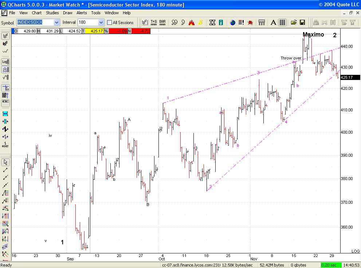Click the red flames hot list icon
This screenshot has height=268, width=361.
[192, 22]
